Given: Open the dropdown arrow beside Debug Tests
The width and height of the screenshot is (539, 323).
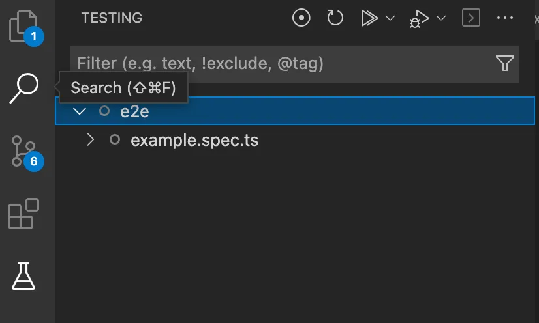Looking at the screenshot, I should pos(440,18).
